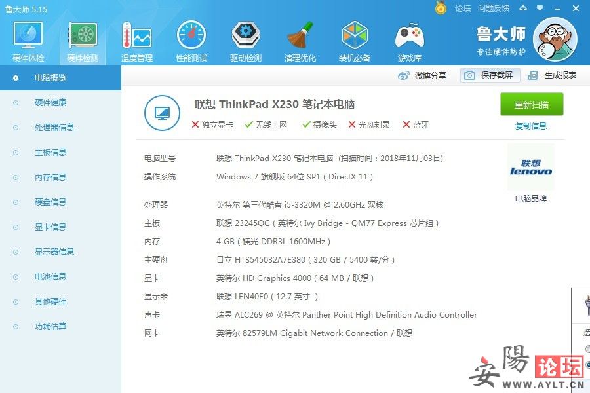Click the Windows 7 旗舰版 operating system value
Viewport: 590px width, 393px height.
(294, 177)
